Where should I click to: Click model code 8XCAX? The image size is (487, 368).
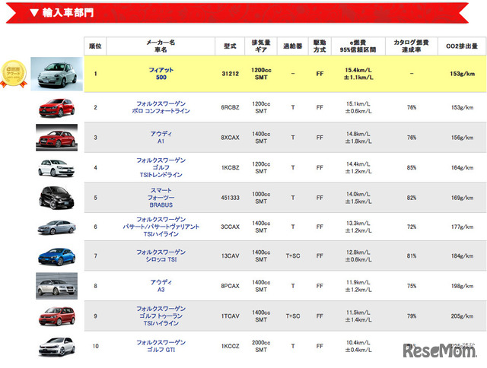click(x=230, y=138)
